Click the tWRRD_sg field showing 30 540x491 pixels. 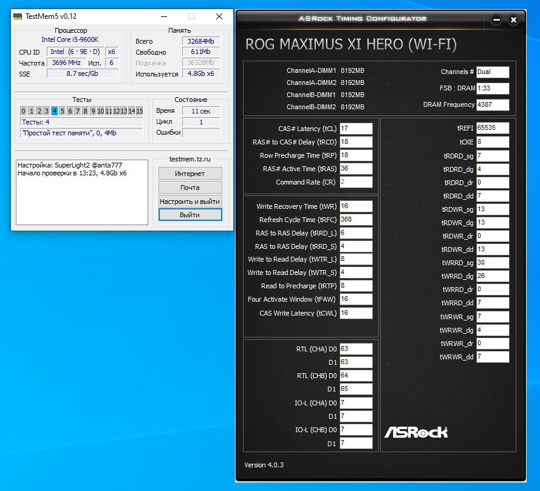493,263
